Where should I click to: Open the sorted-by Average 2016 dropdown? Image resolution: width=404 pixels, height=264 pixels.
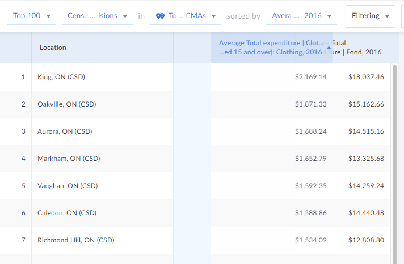tap(303, 16)
